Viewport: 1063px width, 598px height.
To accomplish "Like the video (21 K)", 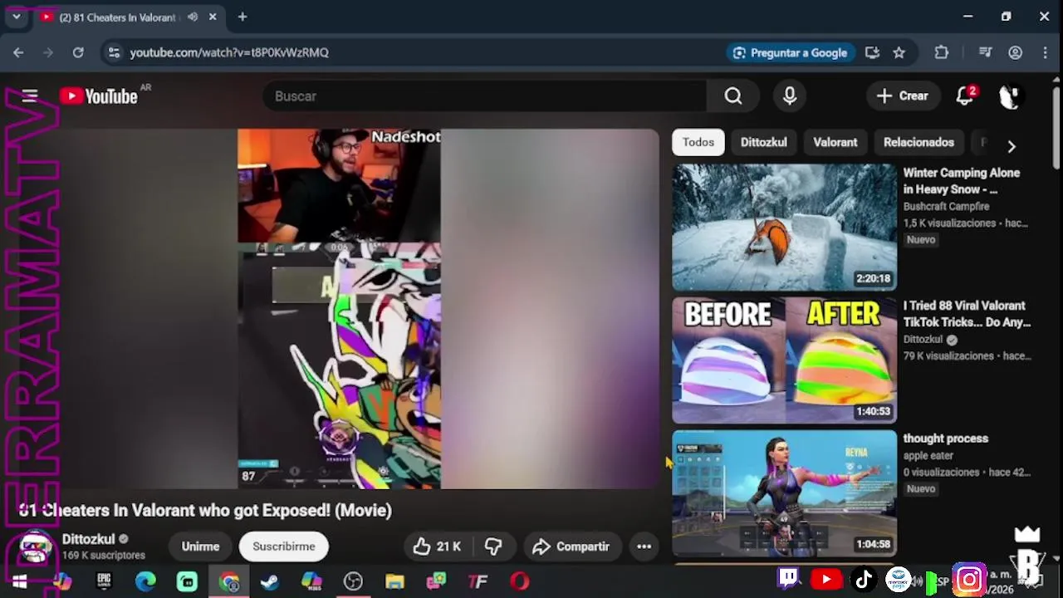I will click(438, 547).
